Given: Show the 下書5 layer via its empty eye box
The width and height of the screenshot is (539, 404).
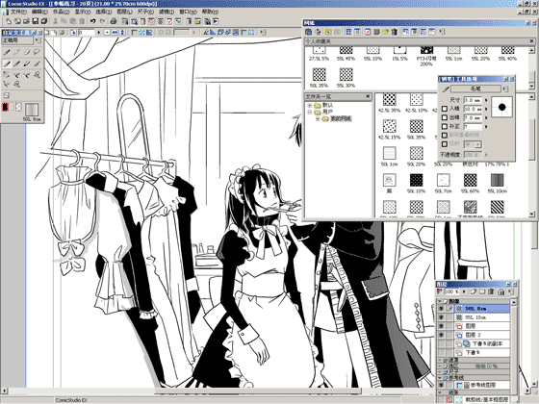Looking at the screenshot, I should pyautogui.click(x=441, y=352).
